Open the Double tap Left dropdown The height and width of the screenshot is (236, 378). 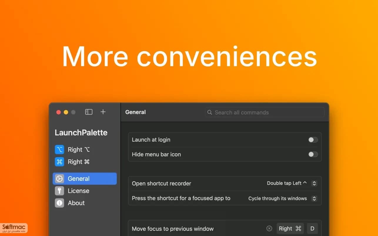(x=292, y=183)
